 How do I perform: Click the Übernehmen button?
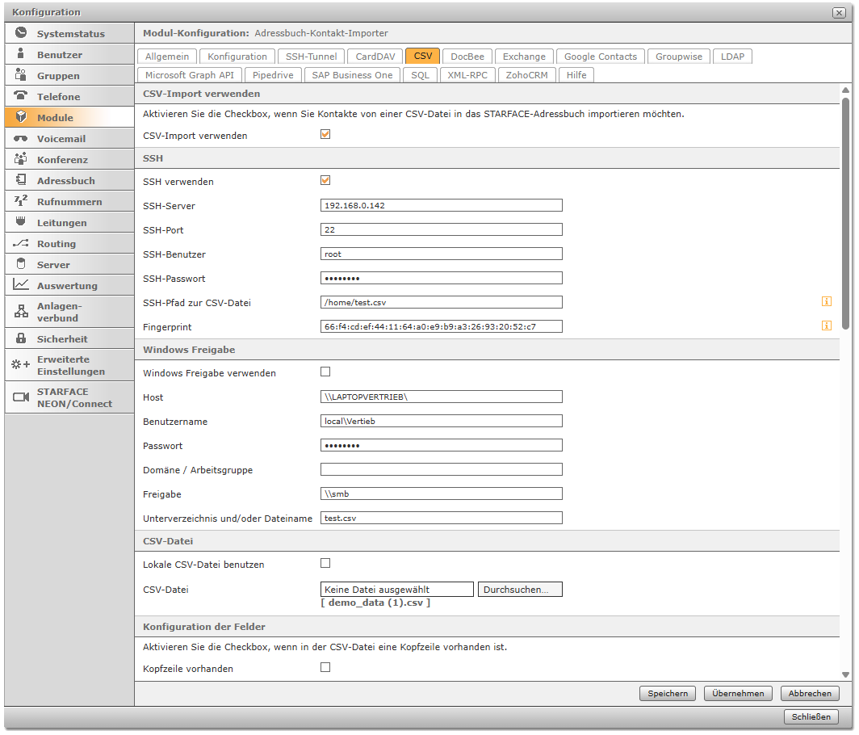(x=738, y=694)
